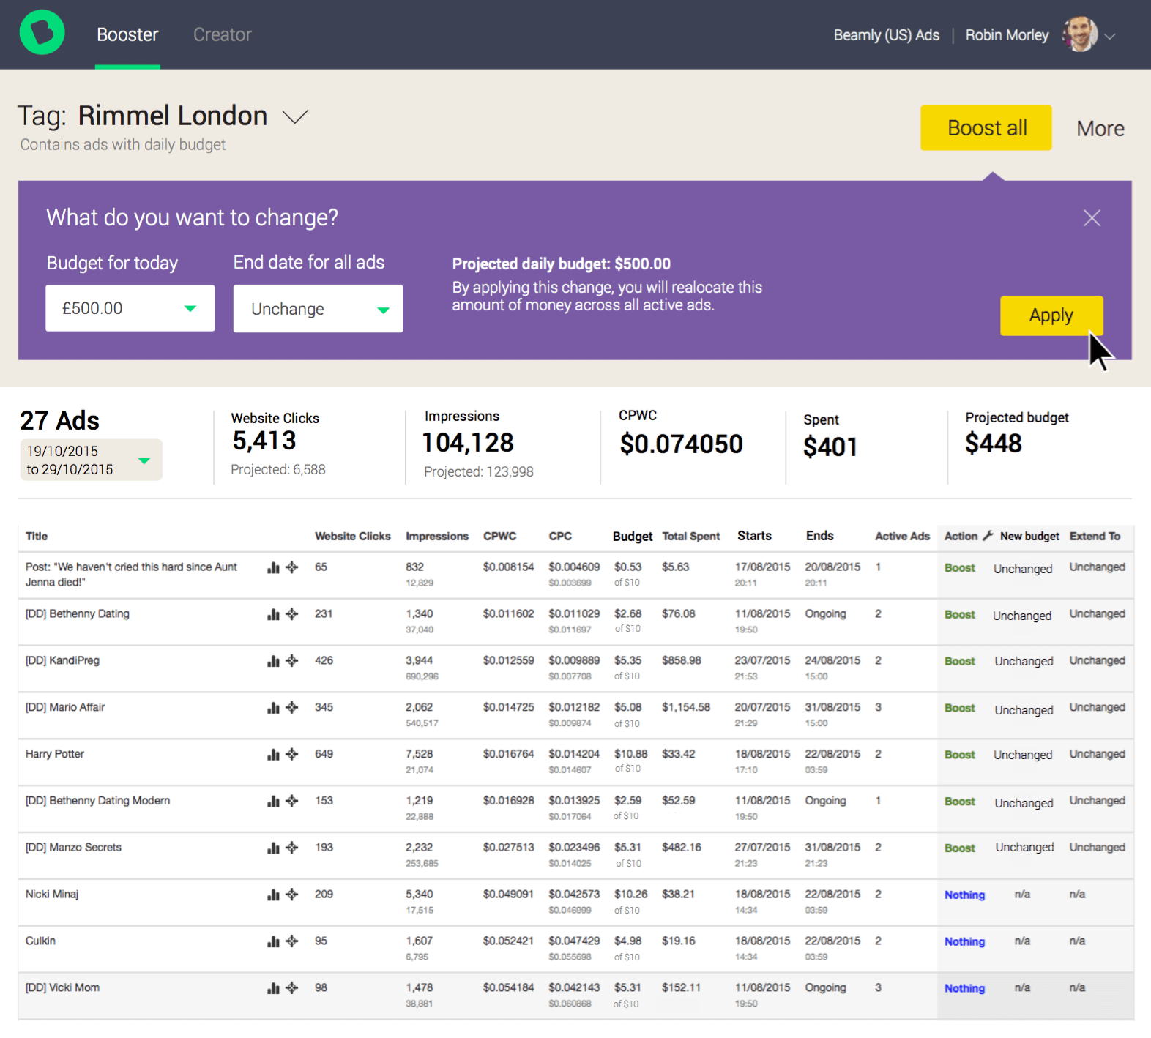Image resolution: width=1151 pixels, height=1038 pixels.
Task: Click move icon on Nicki Minaj row
Action: point(292,895)
